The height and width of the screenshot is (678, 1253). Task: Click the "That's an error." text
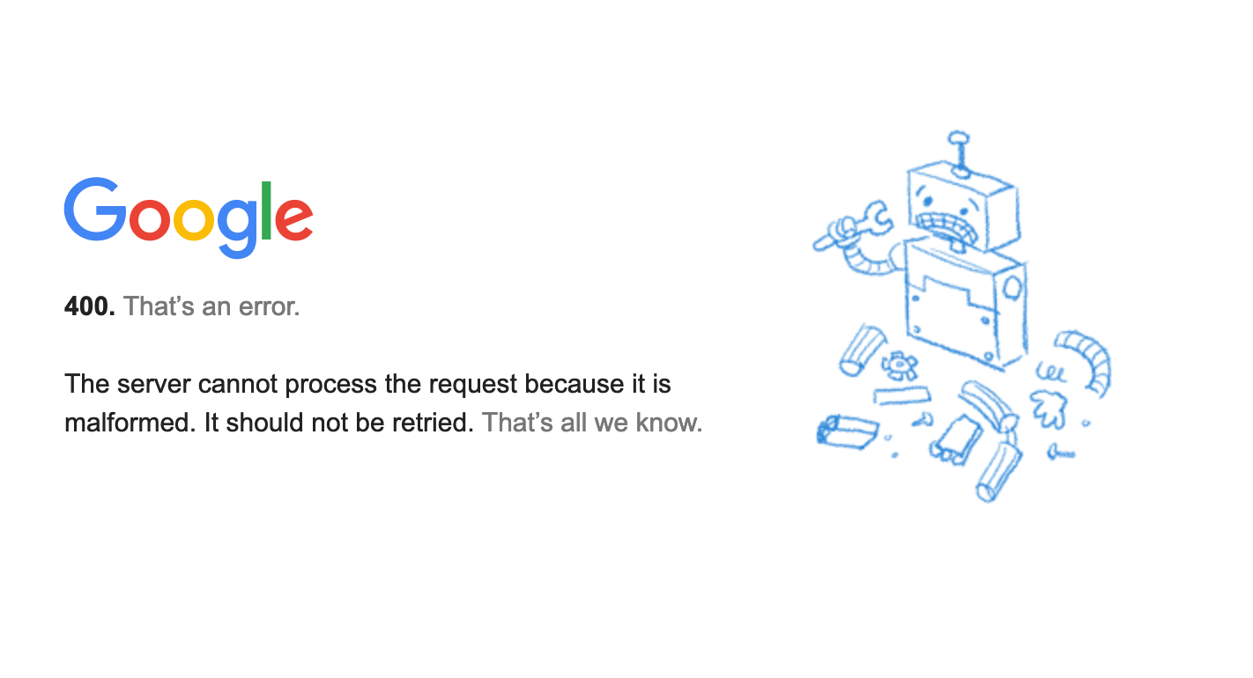tap(211, 306)
